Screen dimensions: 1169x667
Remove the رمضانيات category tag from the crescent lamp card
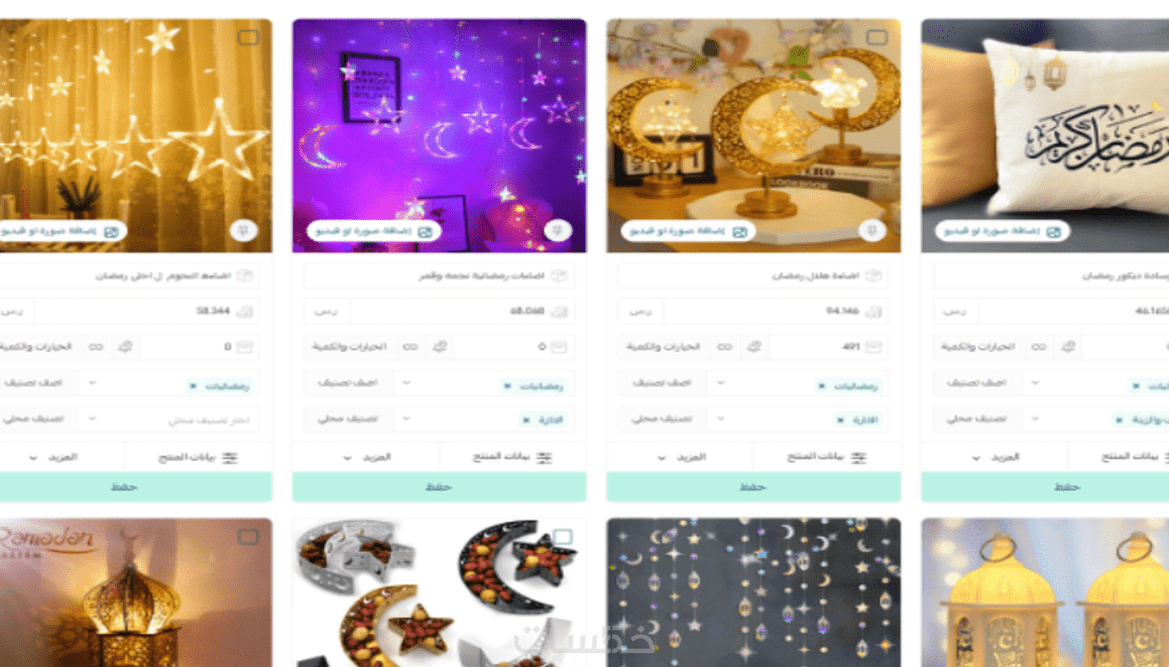(822, 386)
